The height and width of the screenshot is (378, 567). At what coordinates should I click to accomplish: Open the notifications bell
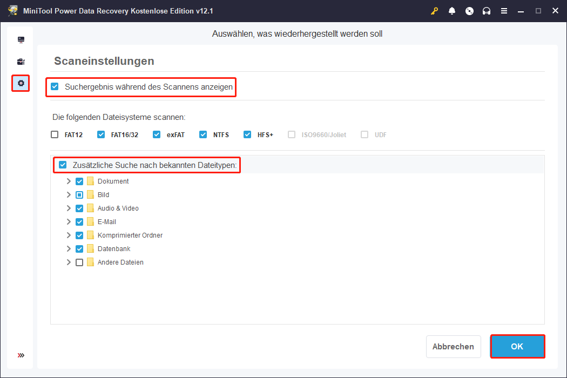click(451, 11)
